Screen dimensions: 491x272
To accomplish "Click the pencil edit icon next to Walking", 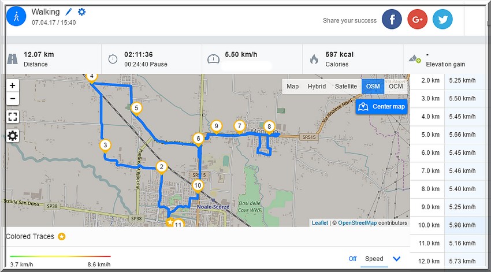I will 69,12.
